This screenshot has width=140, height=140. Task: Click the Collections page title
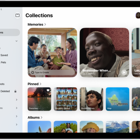click(x=39, y=15)
